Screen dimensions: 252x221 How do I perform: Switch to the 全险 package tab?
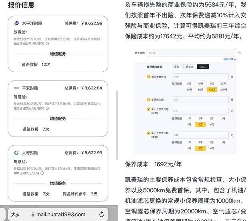[x=176, y=66]
